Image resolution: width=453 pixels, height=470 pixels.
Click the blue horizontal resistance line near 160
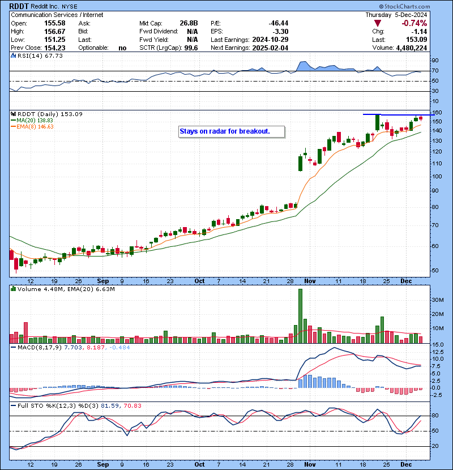(x=399, y=114)
